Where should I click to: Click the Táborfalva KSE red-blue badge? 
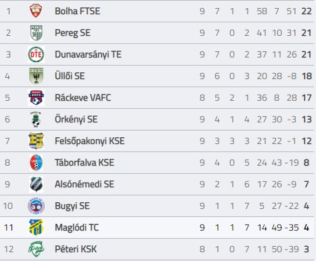[x=36, y=162]
